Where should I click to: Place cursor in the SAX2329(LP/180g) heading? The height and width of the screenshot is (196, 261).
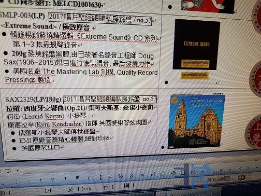pos(33,100)
